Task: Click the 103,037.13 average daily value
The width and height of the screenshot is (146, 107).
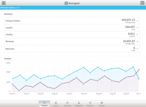Action: point(128,20)
